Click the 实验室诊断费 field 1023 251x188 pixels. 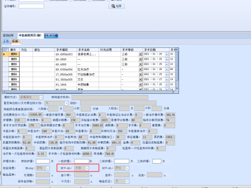(105, 120)
